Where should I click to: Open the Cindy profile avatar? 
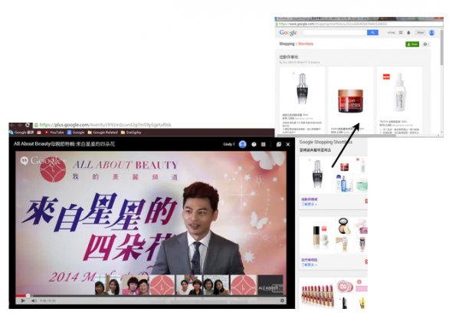tap(243, 144)
